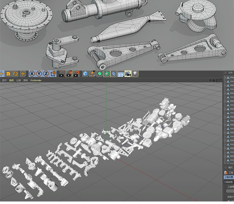Image resolution: width=234 pixels, height=204 pixels.
Task: Toggle X-axis lock
Action: pos(32,74)
